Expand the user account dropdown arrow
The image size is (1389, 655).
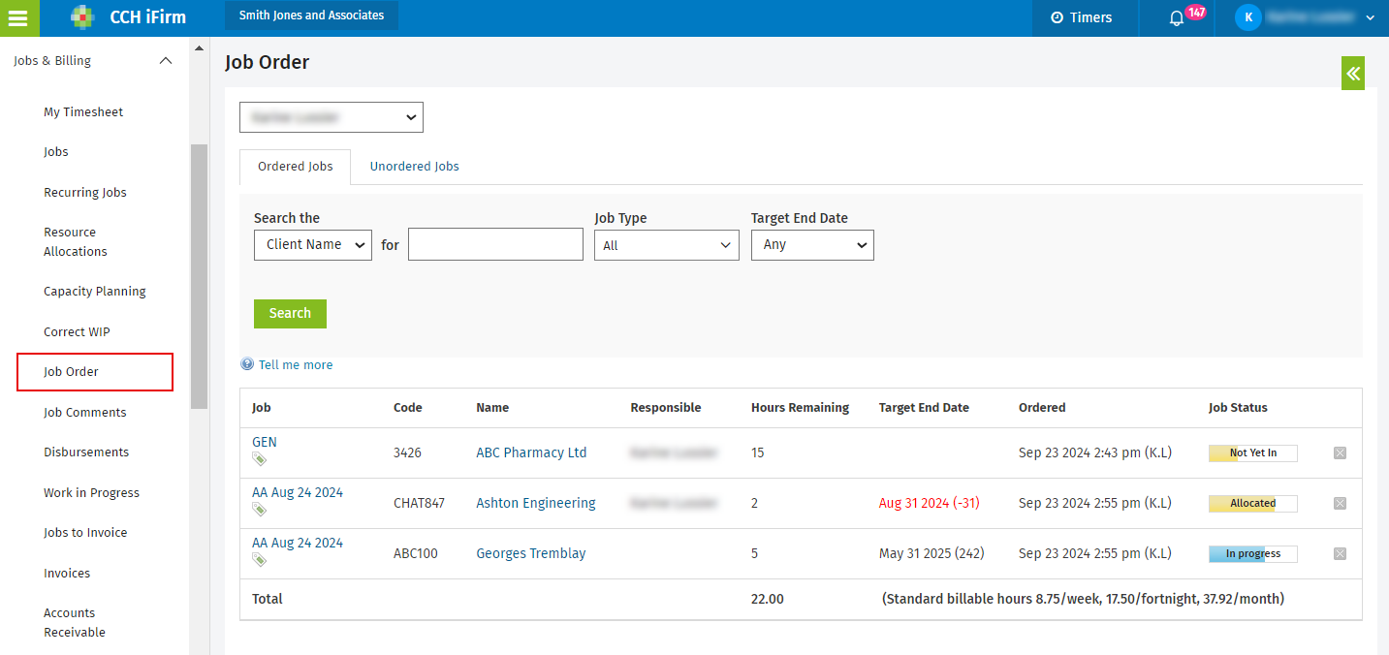click(1370, 17)
